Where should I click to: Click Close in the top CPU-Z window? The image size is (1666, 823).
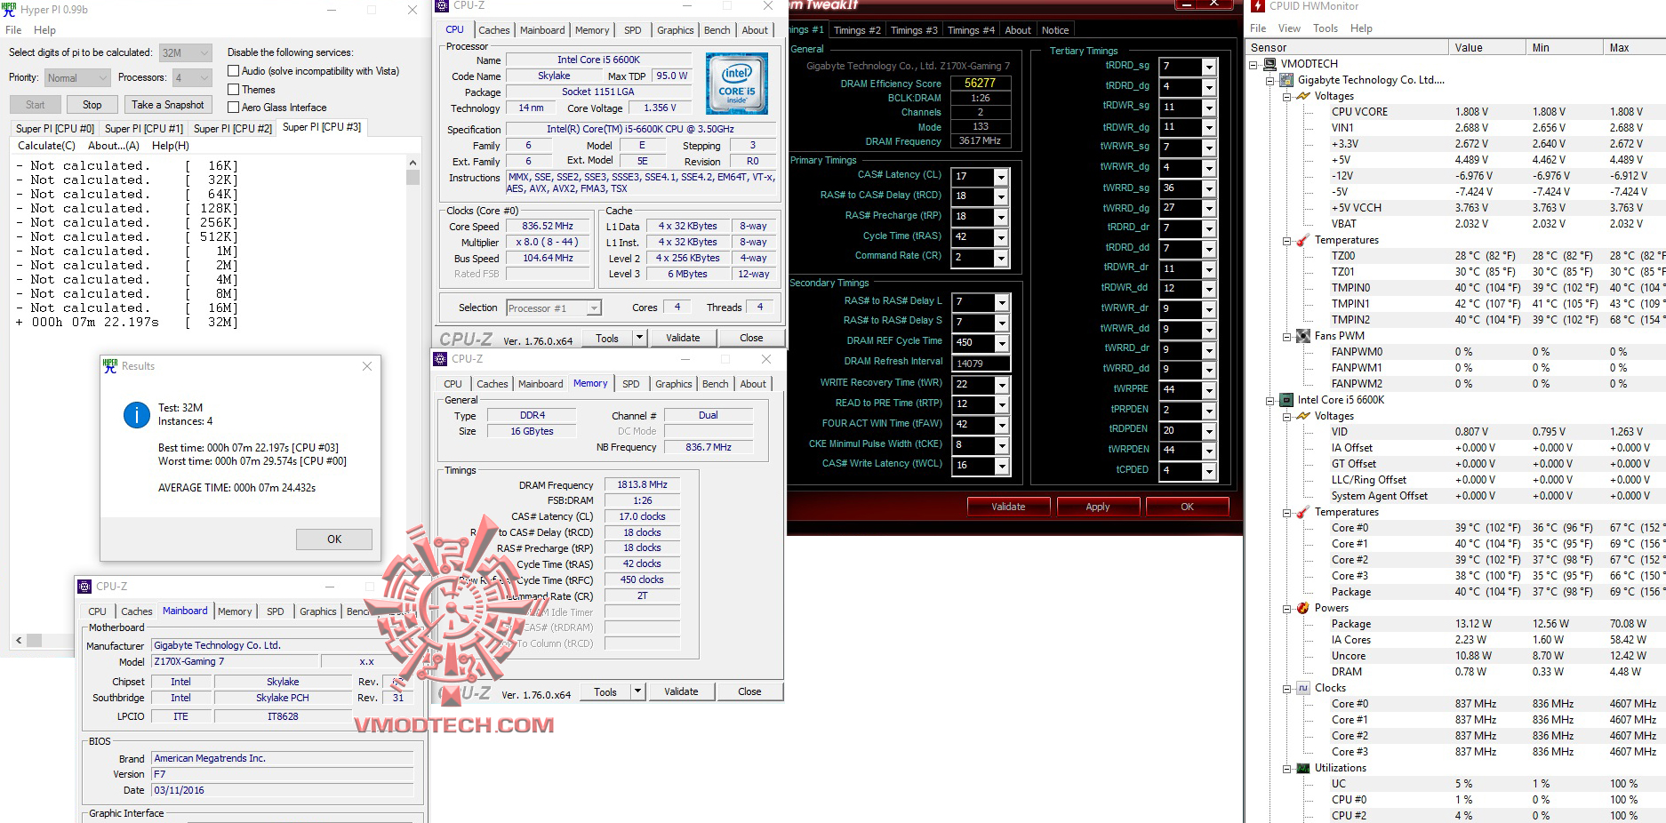[x=751, y=338]
